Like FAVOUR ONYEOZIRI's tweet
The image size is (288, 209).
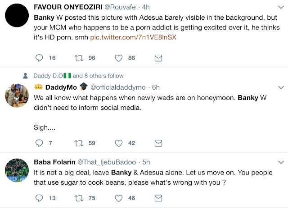pyautogui.click(x=119, y=58)
